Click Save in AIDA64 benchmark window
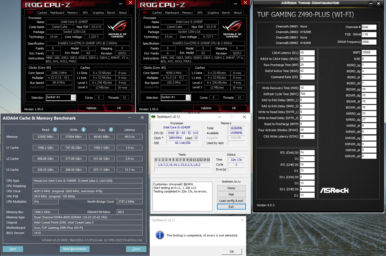 13,249
